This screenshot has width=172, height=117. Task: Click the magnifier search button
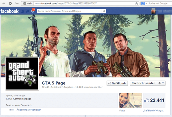104,11
